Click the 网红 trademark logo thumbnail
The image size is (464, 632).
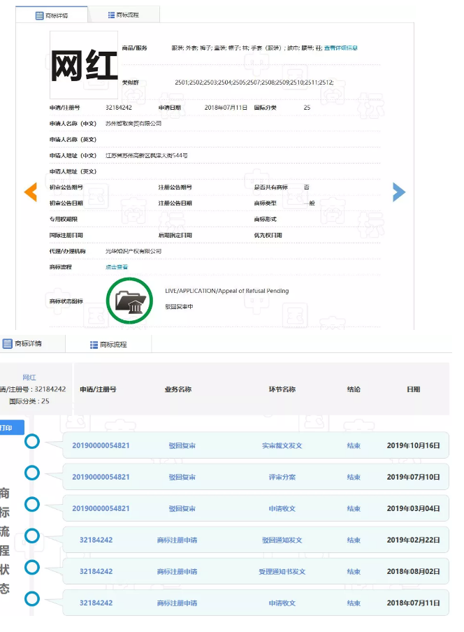point(84,65)
